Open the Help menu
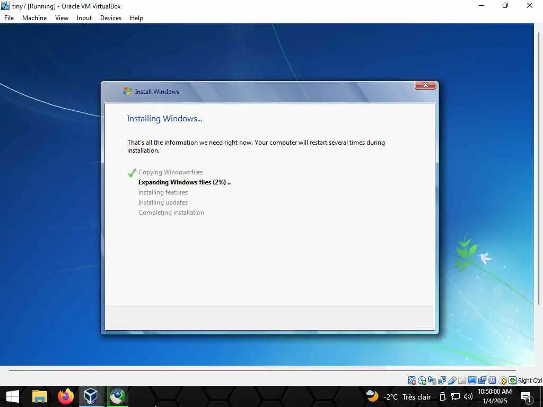Image resolution: width=543 pixels, height=407 pixels. (x=136, y=18)
